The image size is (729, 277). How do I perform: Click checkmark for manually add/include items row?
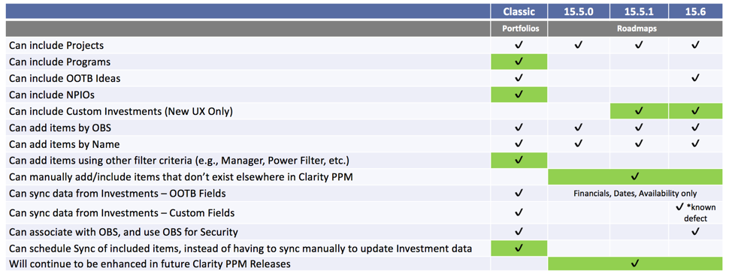coord(635,176)
